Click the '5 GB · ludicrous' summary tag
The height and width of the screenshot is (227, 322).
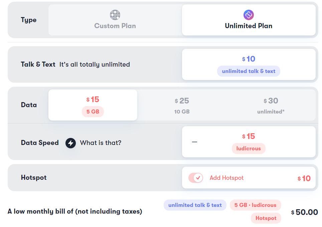(x=255, y=205)
